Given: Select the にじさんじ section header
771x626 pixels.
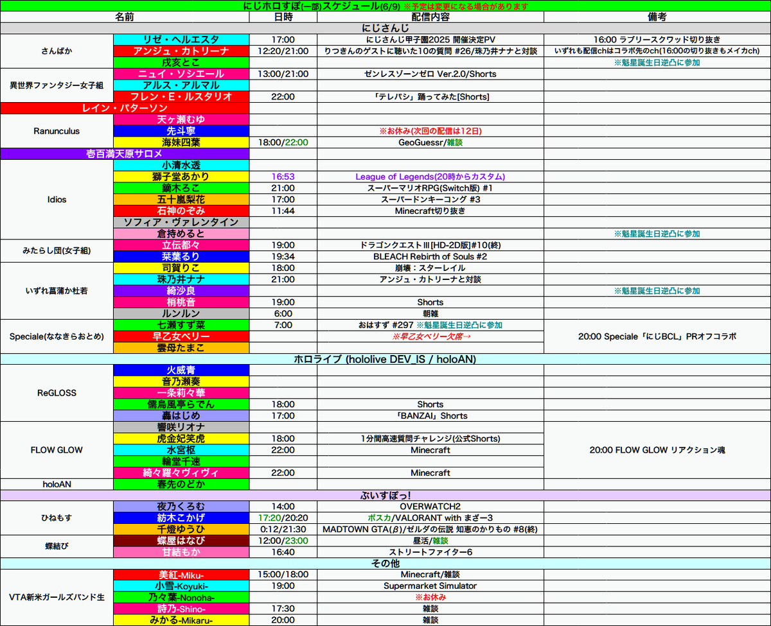Looking at the screenshot, I should point(385,28).
